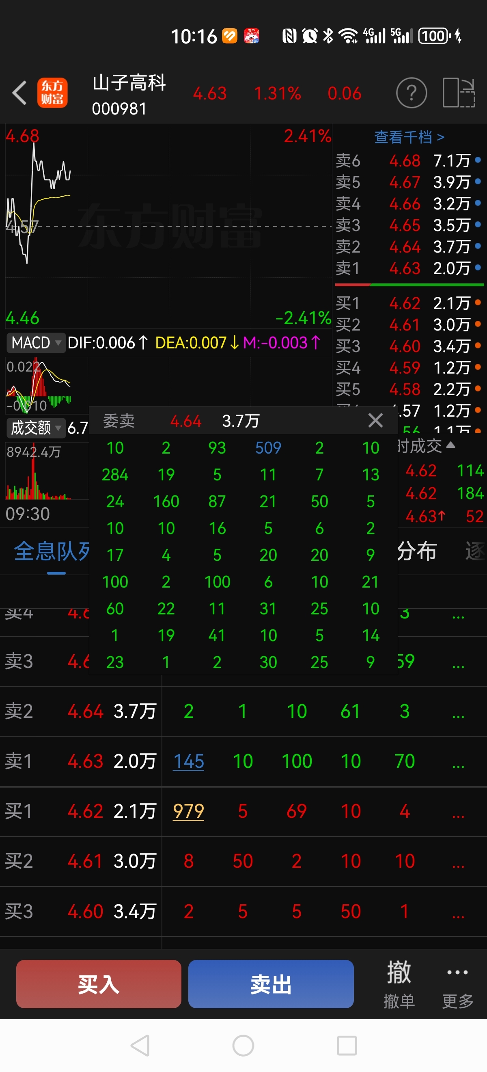Tap the 160 order in popup

[x=166, y=502]
